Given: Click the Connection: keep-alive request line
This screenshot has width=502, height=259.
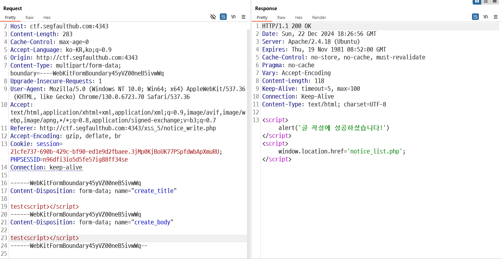Looking at the screenshot, I should pos(46,167).
